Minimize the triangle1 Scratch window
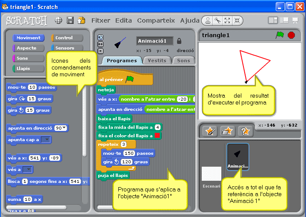The image size is (306, 217). coord(280,7)
